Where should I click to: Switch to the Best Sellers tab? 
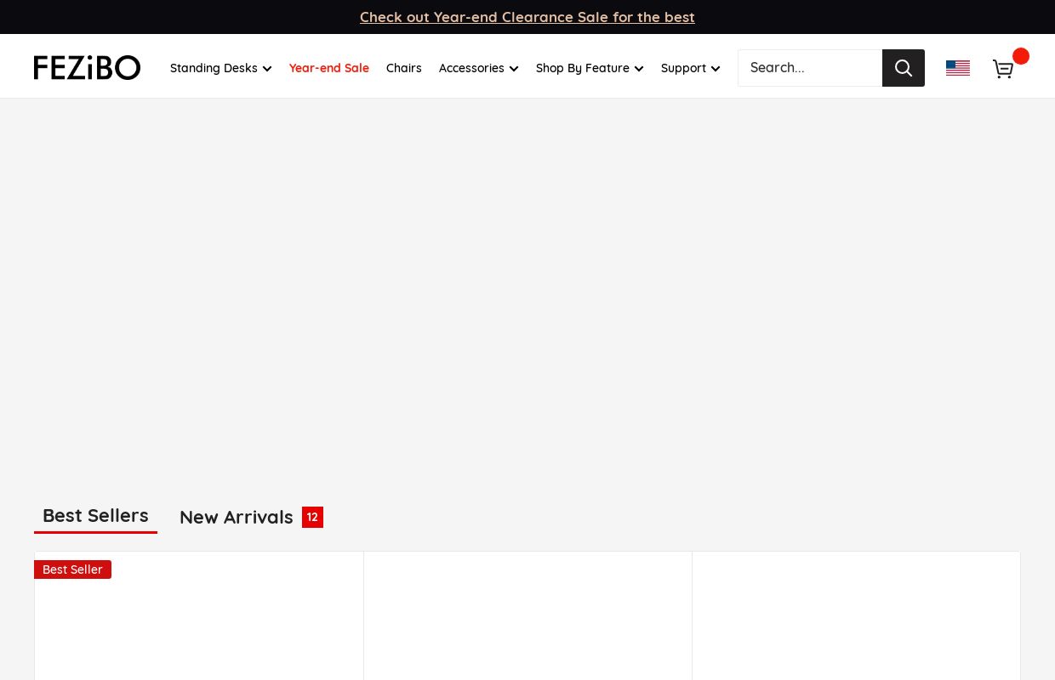point(95,516)
